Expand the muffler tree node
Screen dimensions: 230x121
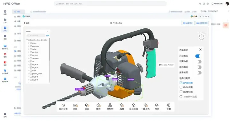(29, 49)
